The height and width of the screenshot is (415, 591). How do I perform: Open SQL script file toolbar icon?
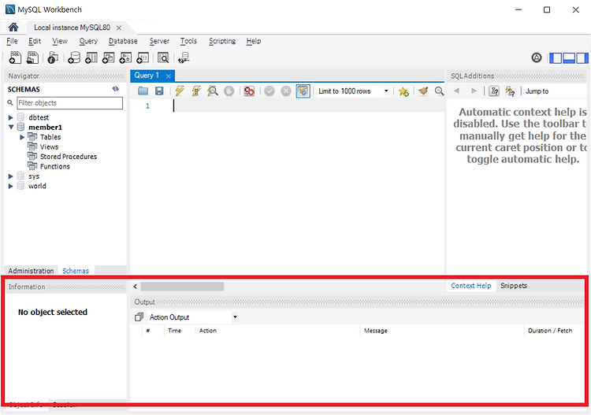coord(32,57)
